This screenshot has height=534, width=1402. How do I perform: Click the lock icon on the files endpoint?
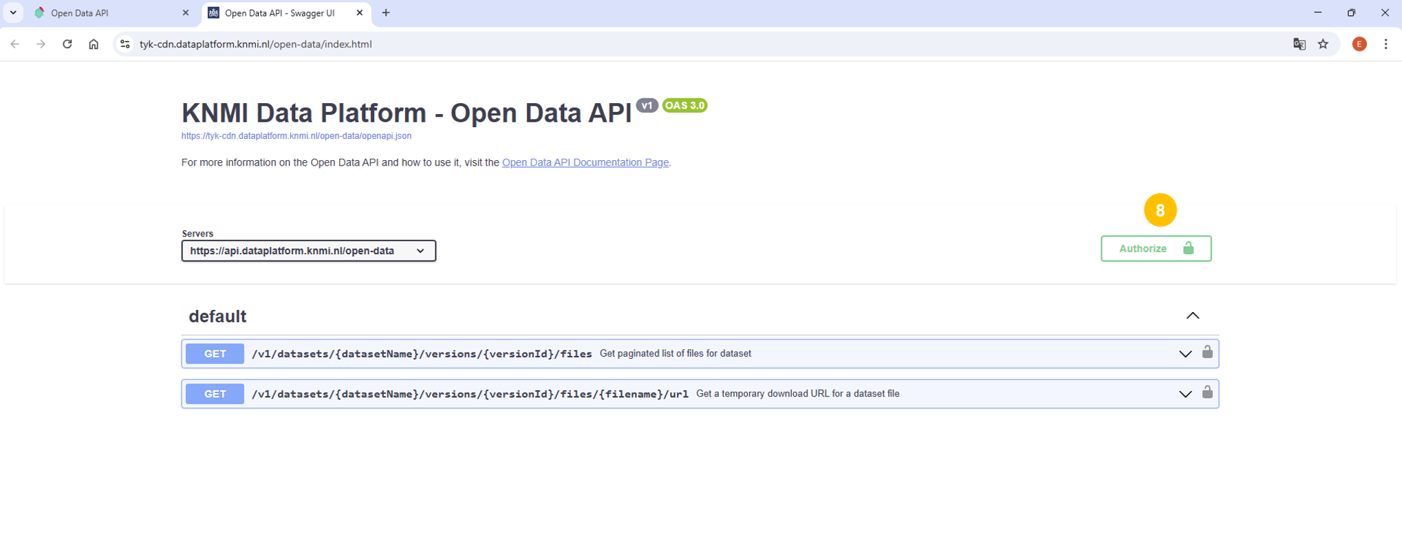pyautogui.click(x=1207, y=353)
